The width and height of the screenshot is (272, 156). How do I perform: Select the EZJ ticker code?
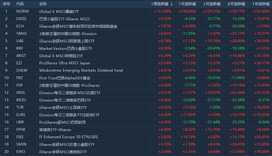click(19, 63)
